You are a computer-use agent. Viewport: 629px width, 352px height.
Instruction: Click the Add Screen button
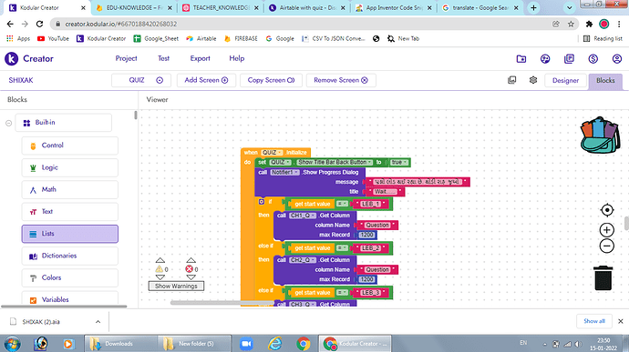click(206, 80)
